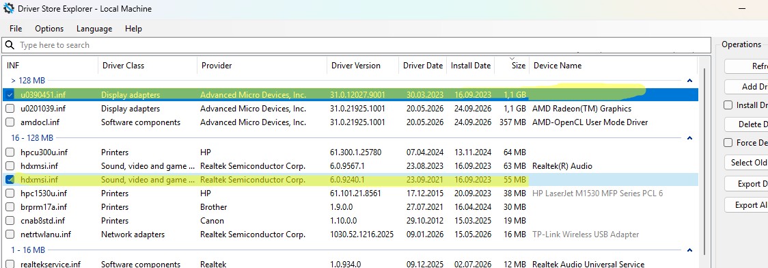Check the netrtwlanu.inf driver checkbox
The height and width of the screenshot is (268, 768).
10,234
